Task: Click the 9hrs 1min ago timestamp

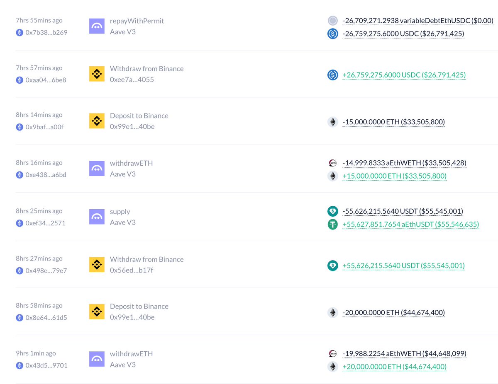Action: 36,353
